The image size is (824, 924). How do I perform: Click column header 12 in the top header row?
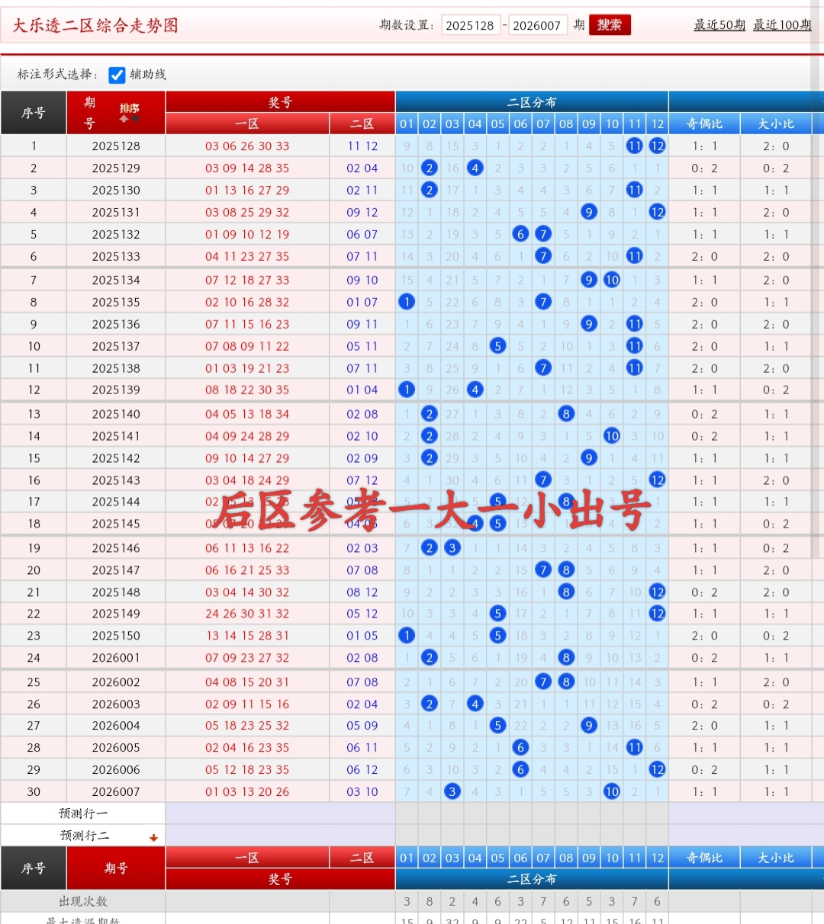click(x=658, y=124)
